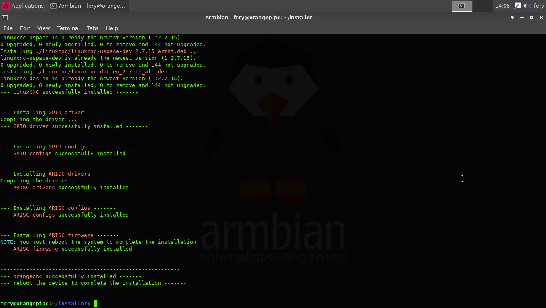Open the fery user menu
Viewport: 546px width, 308px height.
pyautogui.click(x=539, y=6)
